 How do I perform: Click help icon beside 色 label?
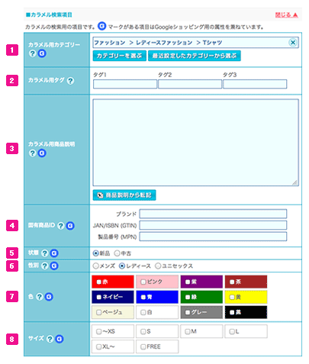[39, 297]
